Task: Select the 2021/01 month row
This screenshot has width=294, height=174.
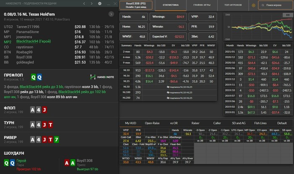Action: (258, 52)
